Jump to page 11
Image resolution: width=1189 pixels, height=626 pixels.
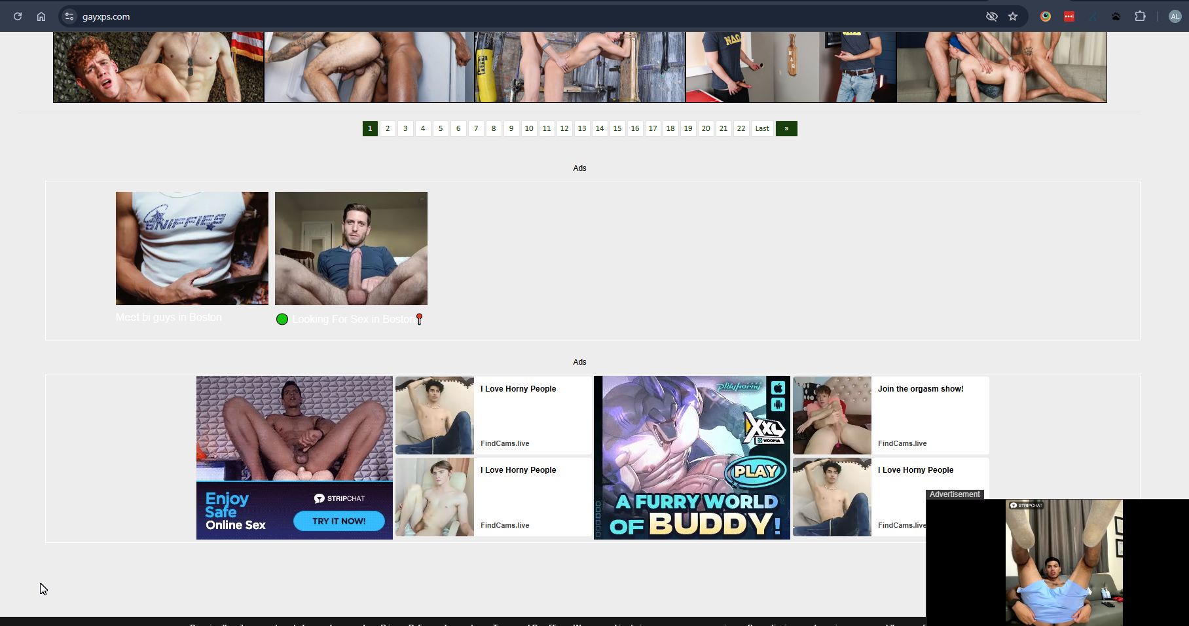547,128
